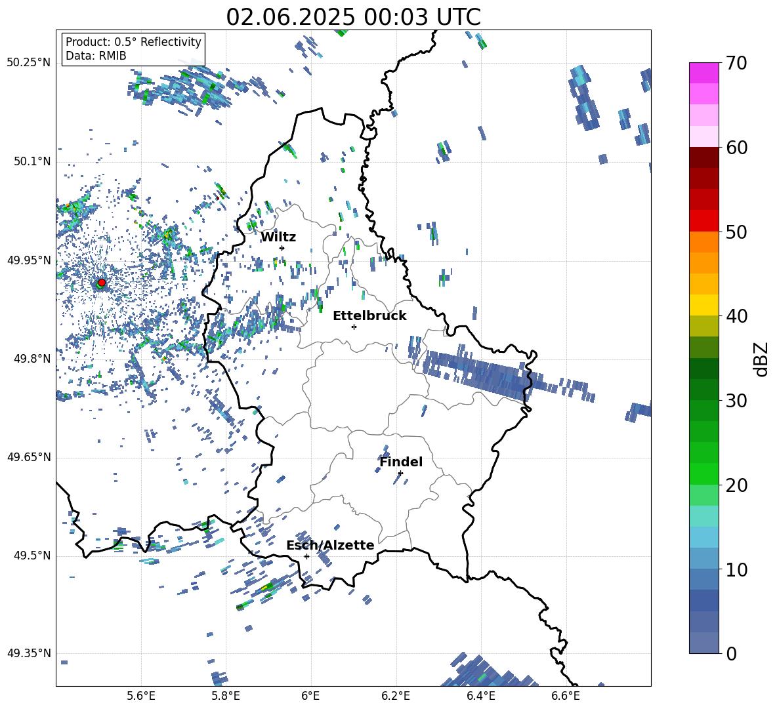Click the dark maroon colorbar segment below 60
Viewport: 777px width, 709px height.
tap(703, 157)
